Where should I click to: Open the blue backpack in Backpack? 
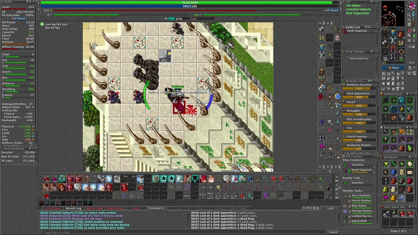click(x=394, y=172)
